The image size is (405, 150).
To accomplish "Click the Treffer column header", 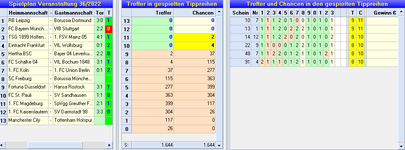I will pos(153,12).
